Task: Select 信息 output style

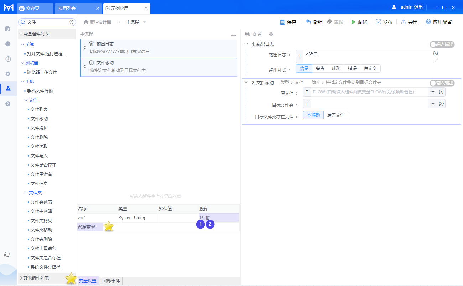Action: coord(304,68)
